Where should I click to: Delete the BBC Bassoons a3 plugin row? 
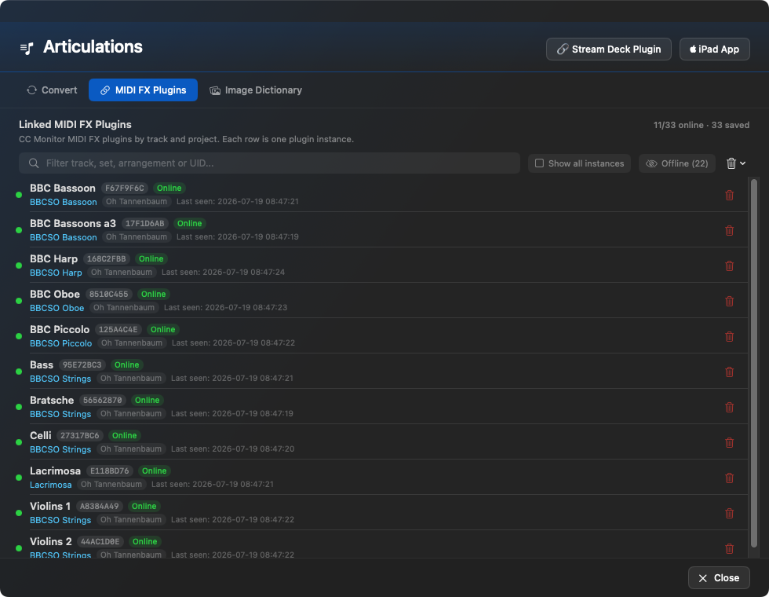pos(729,230)
